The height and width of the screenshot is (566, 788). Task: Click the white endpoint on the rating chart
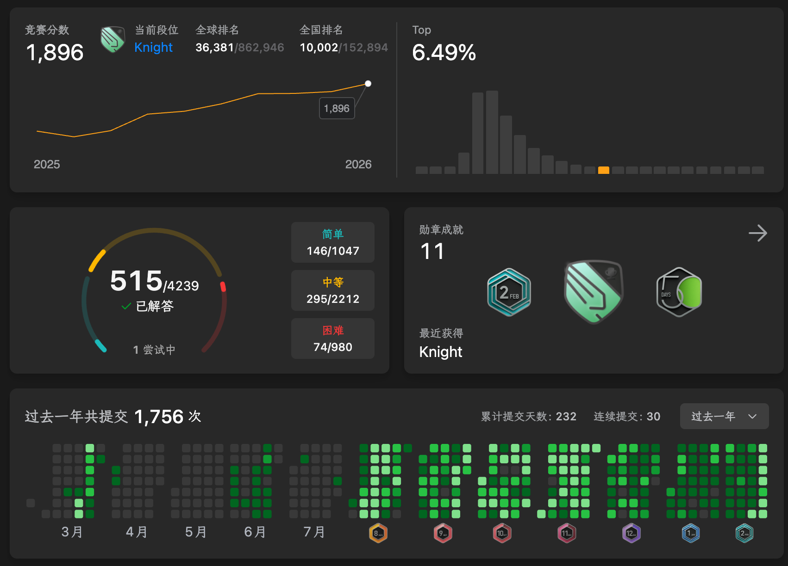click(368, 84)
